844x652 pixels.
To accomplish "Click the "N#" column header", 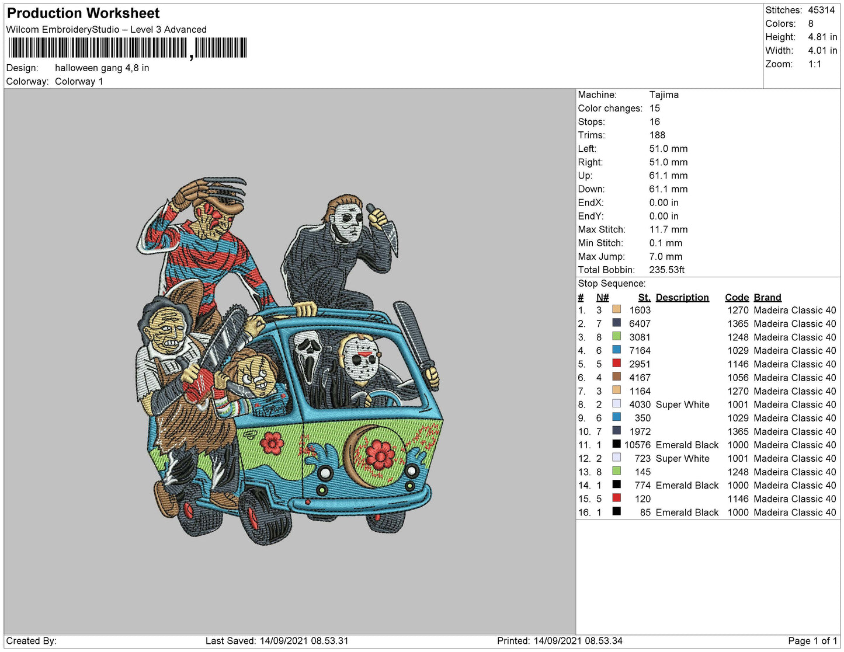I will click(603, 297).
